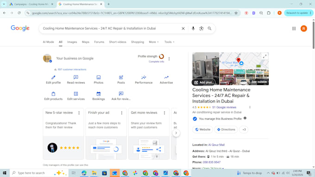Open Windows Start menu
The image size is (315, 177).
(5, 173)
